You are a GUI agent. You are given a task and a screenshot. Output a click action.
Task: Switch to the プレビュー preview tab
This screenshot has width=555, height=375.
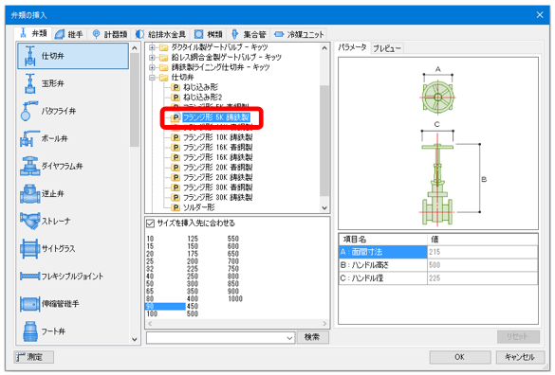click(386, 48)
